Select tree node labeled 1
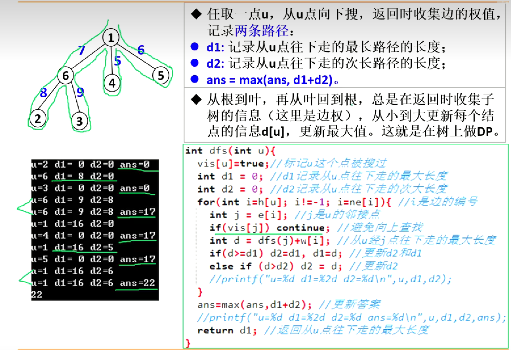 click(111, 37)
